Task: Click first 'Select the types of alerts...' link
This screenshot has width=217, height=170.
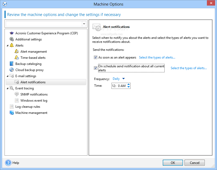Action: click(x=157, y=57)
